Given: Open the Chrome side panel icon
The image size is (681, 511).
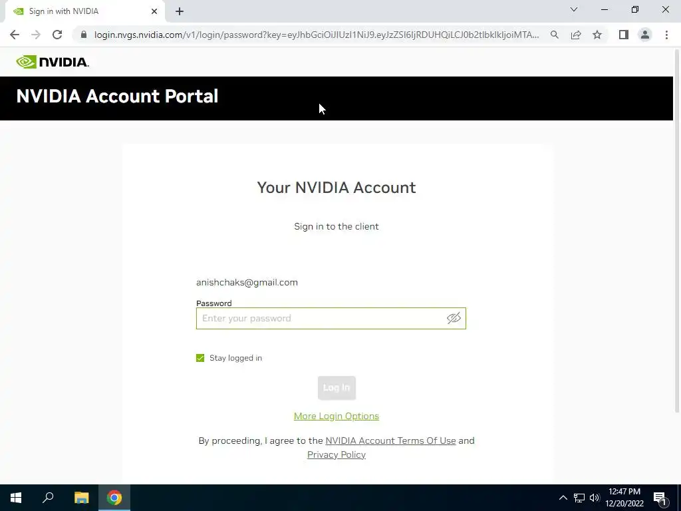Looking at the screenshot, I should (x=624, y=35).
